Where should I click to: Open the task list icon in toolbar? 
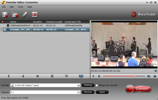click(x=35, y=14)
